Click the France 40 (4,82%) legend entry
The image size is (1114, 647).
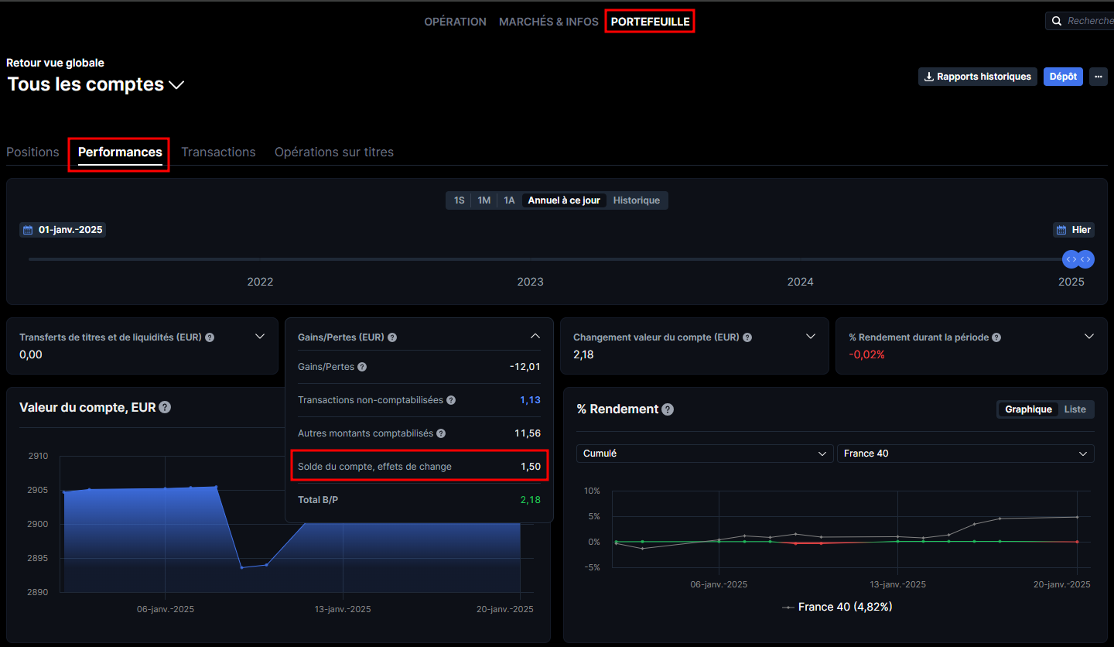pyautogui.click(x=837, y=607)
